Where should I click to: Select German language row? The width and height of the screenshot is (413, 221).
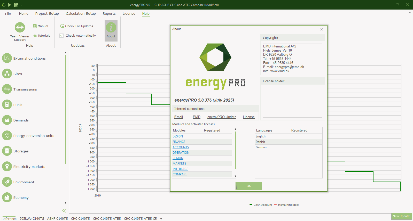(289, 147)
